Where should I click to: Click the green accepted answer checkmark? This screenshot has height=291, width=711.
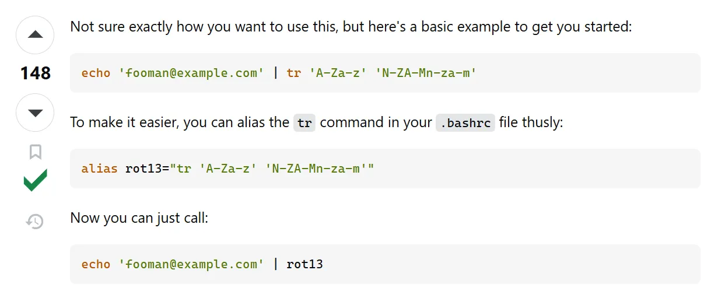(35, 180)
